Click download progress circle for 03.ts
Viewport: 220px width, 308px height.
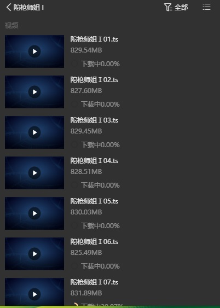tap(74, 144)
